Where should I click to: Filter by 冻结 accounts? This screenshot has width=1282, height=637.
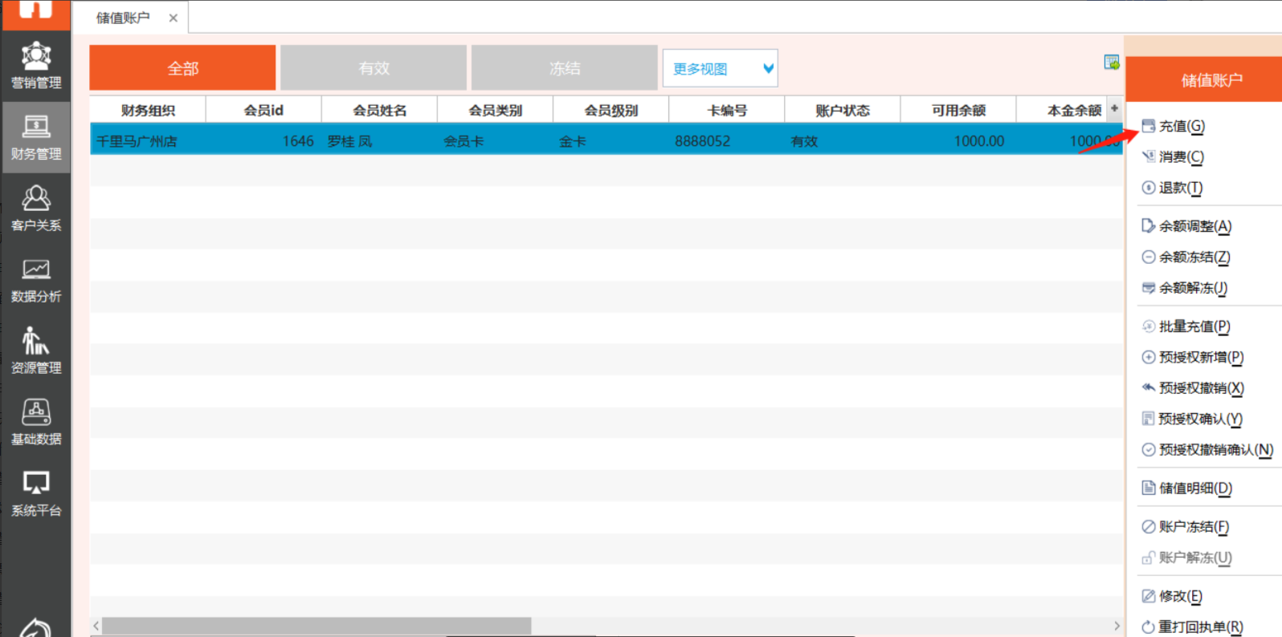(565, 68)
